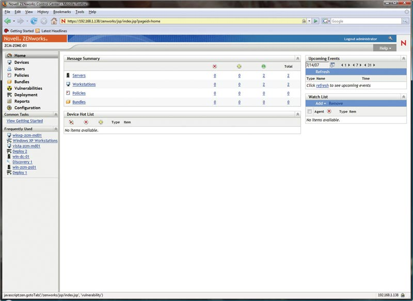This screenshot has width=413, height=301.
Task: Reload the current page
Action: pyautogui.click(x=34, y=21)
